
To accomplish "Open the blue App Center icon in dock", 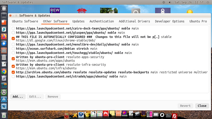I will (x=4, y=99).
